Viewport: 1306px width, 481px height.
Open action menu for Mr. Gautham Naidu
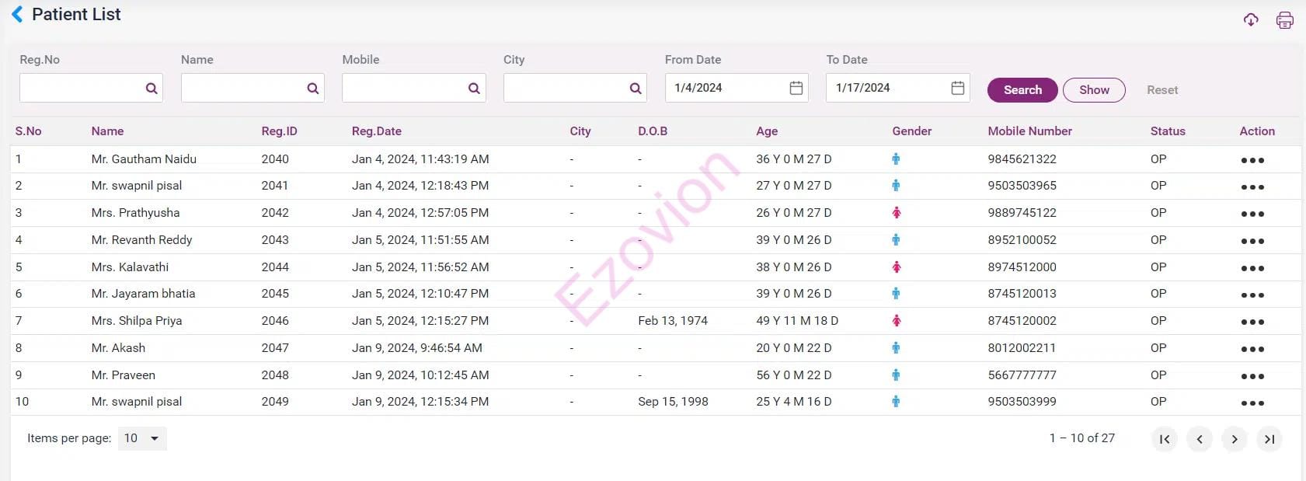pyautogui.click(x=1252, y=160)
